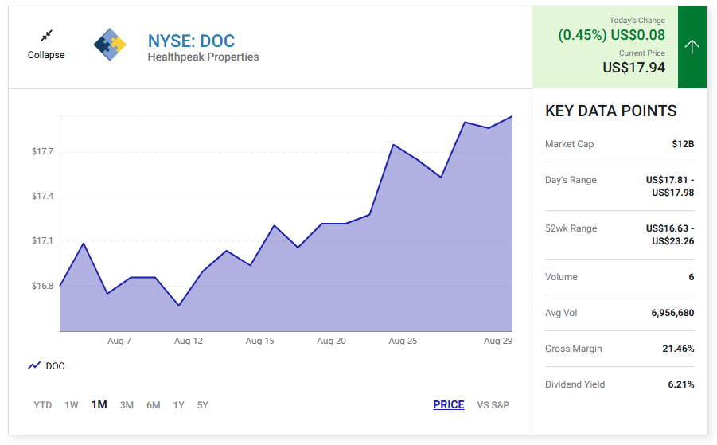The image size is (717, 445).
Task: Click the $17.1 y-axis label
Action: point(42,240)
